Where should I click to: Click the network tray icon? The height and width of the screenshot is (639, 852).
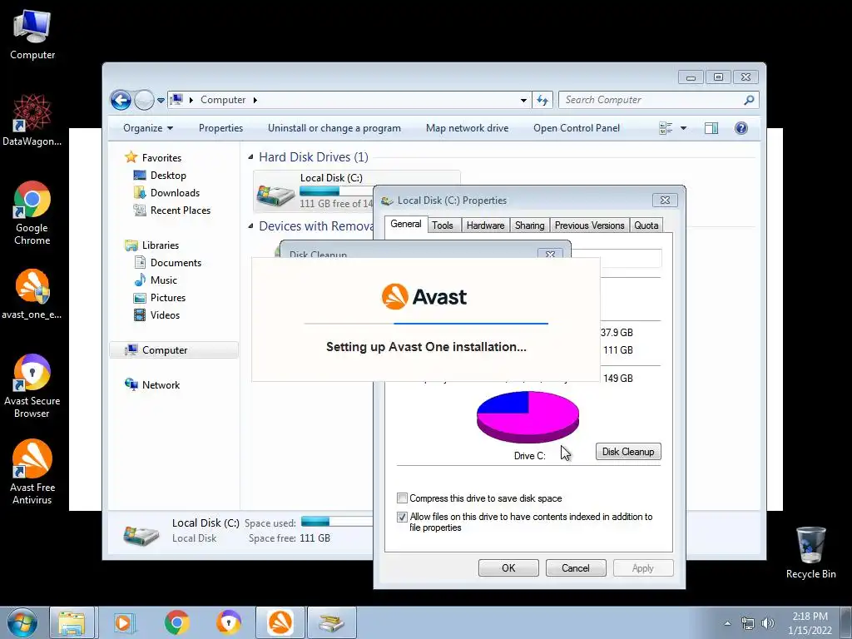(x=748, y=623)
